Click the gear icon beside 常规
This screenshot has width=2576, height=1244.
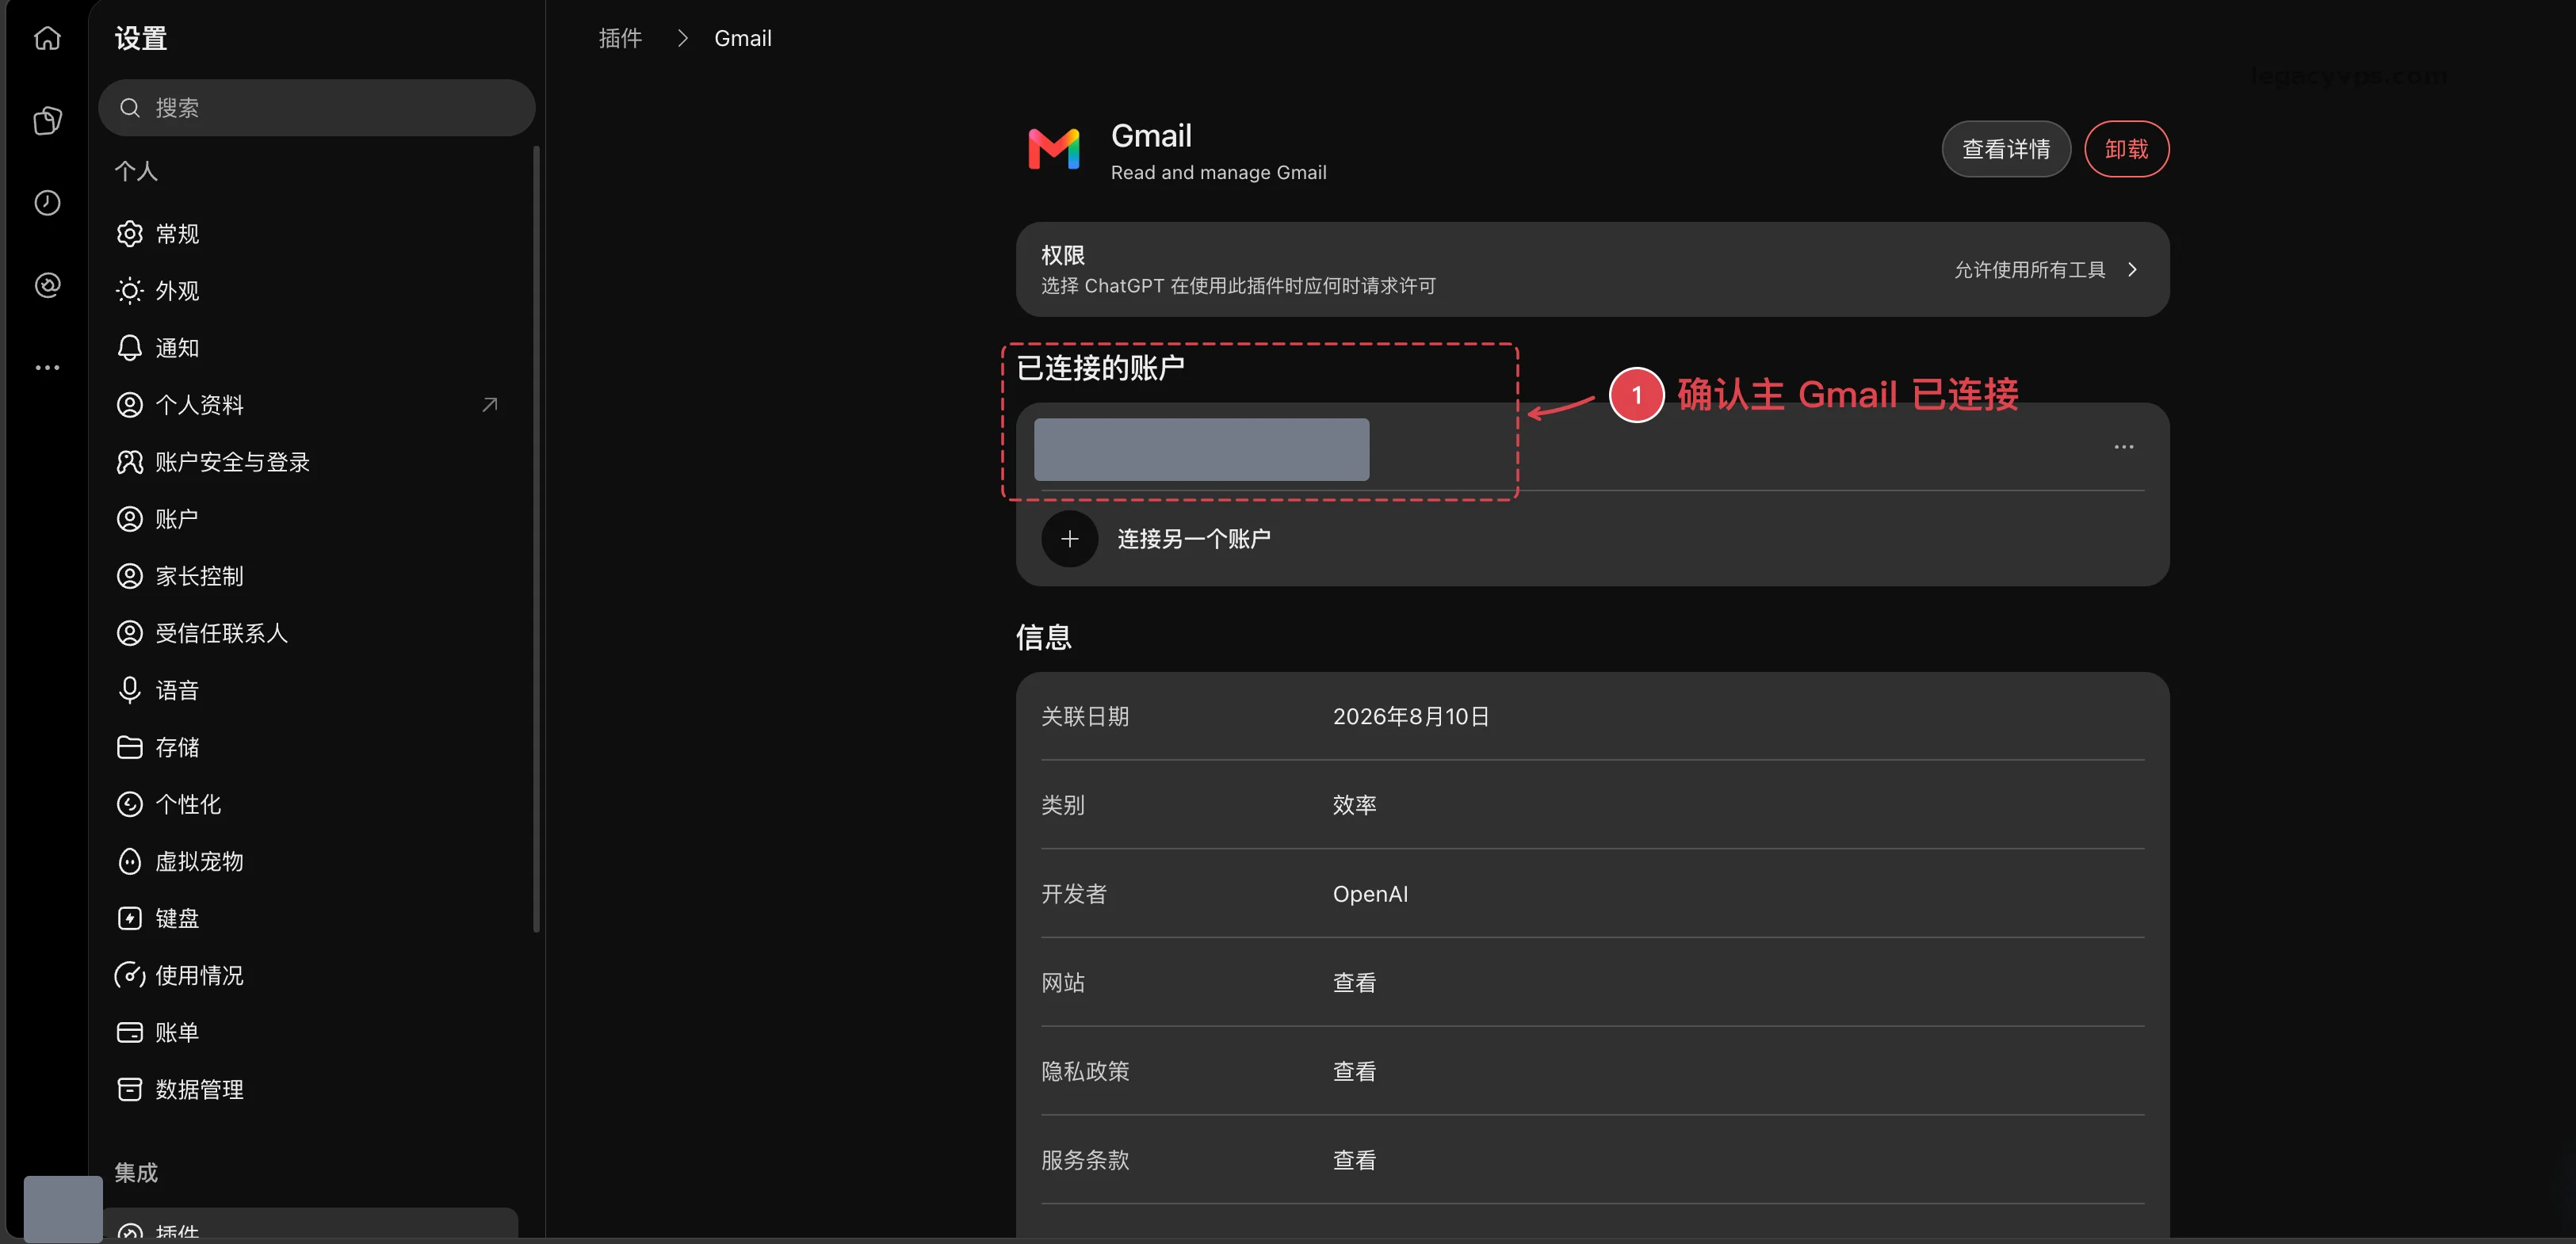coord(130,234)
